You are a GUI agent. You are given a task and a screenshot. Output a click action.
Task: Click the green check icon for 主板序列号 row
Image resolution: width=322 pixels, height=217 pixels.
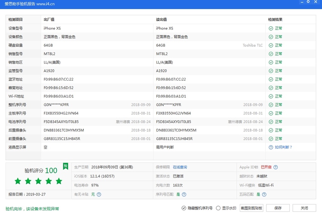(271, 113)
